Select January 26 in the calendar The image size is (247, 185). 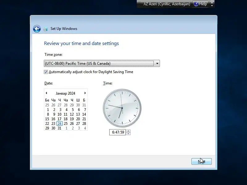click(x=72, y=124)
